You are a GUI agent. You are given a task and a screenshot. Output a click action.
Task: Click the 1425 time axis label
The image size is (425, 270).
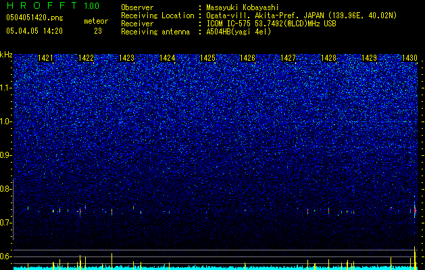[207, 58]
